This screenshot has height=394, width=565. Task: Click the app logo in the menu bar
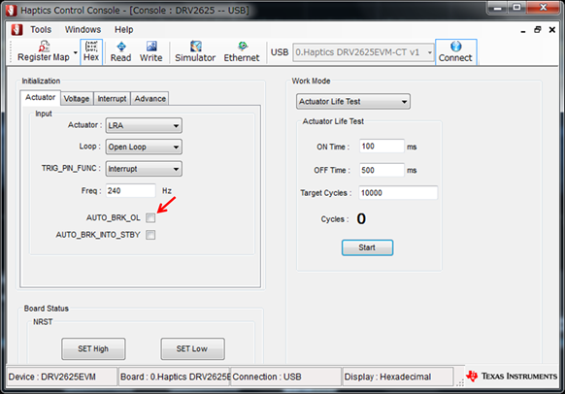17,29
